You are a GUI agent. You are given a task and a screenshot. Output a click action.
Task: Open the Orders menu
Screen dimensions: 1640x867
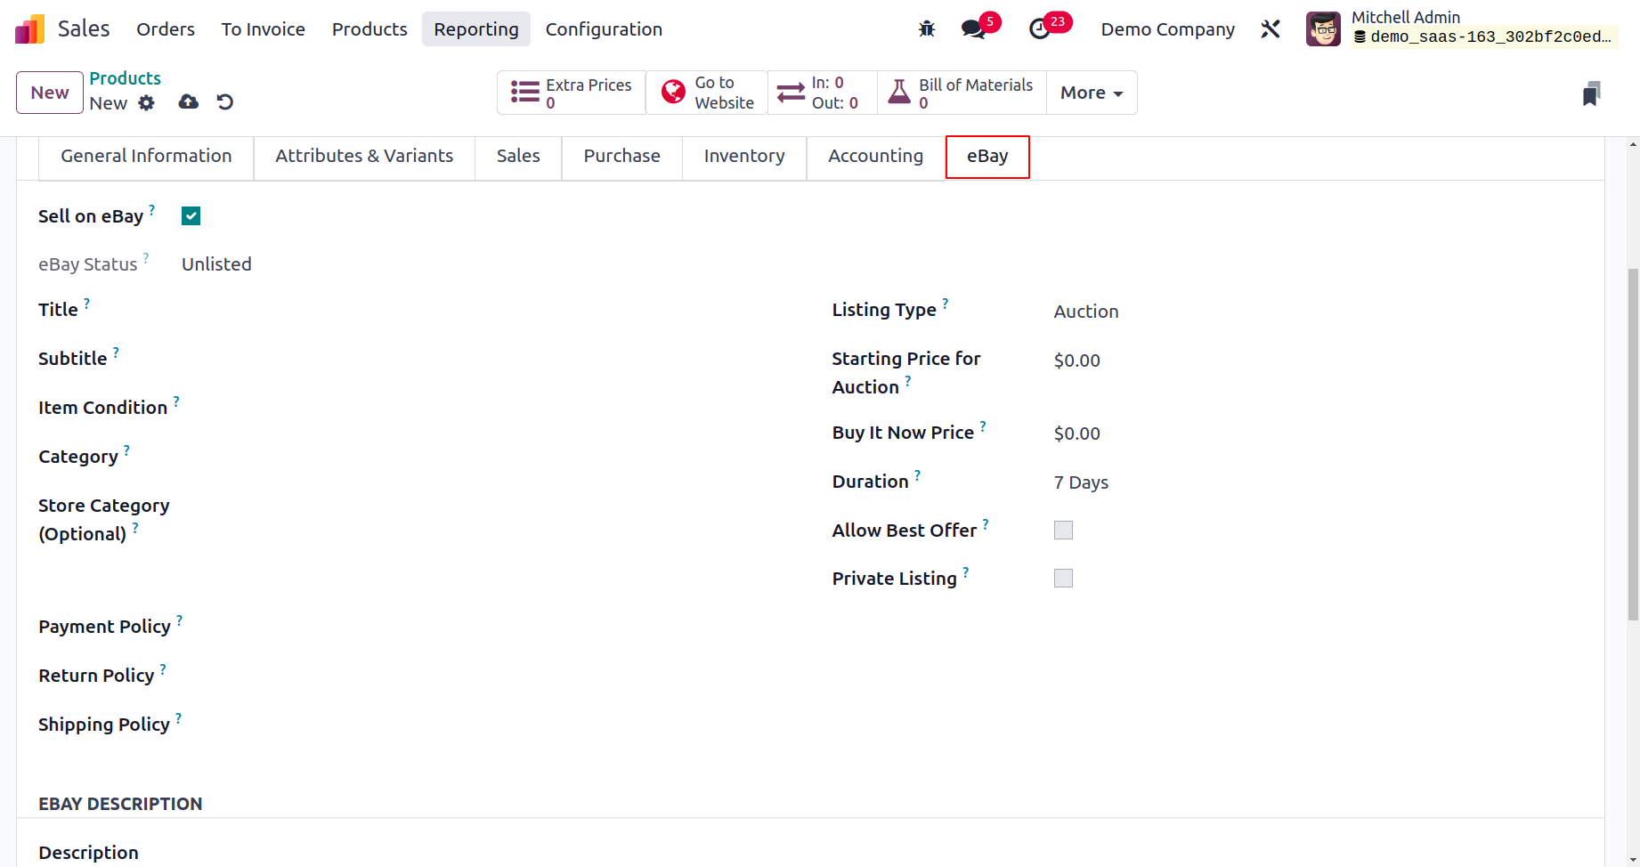pyautogui.click(x=166, y=29)
